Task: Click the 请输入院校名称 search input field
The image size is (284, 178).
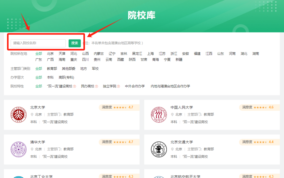Action: tap(38, 43)
